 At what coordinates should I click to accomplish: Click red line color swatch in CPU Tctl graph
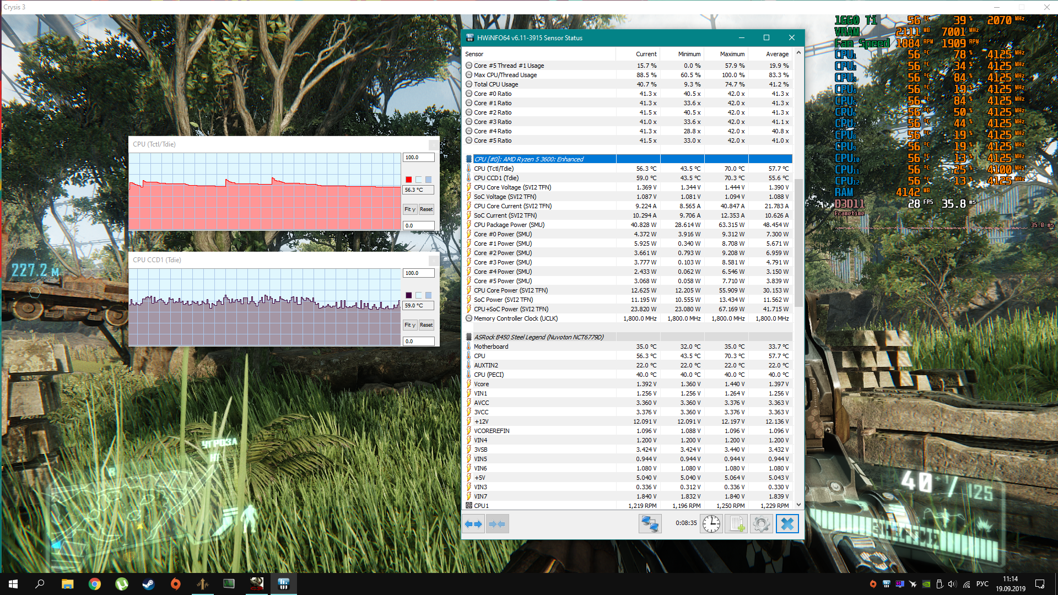point(408,180)
